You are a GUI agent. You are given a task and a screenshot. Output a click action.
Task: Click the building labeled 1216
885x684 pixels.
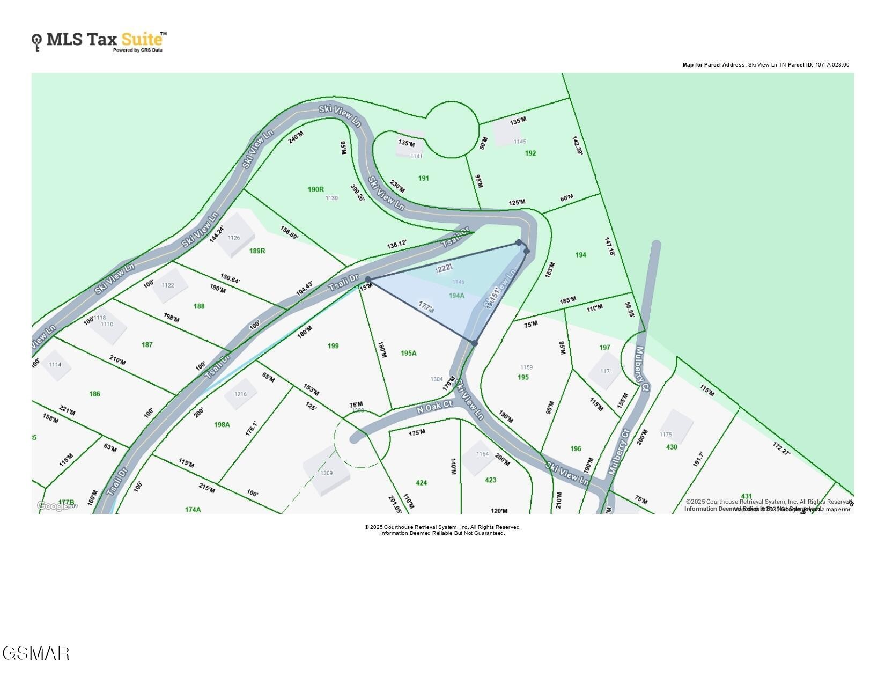coord(241,394)
